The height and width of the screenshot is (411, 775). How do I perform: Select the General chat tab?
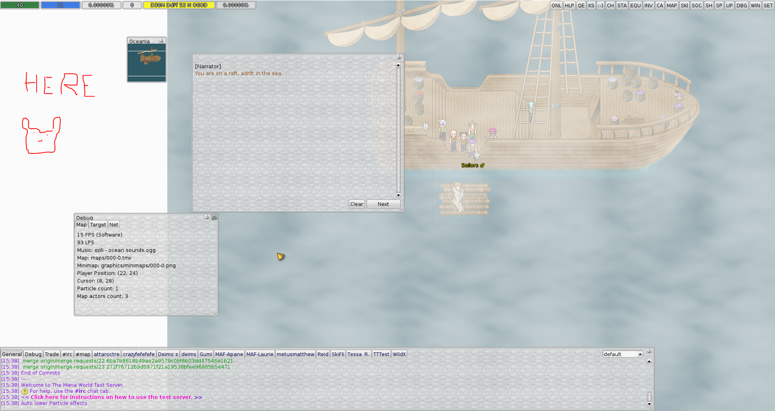(12, 354)
